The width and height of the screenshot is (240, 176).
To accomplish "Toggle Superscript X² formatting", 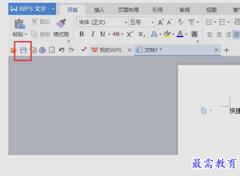I will coord(130,34).
